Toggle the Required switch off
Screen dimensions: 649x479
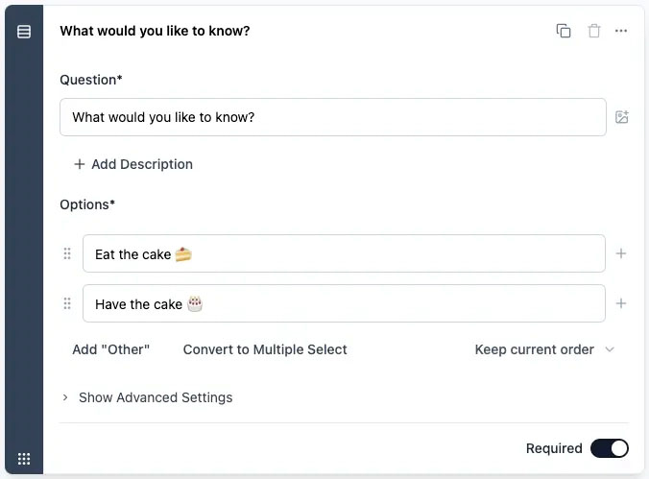coord(610,448)
